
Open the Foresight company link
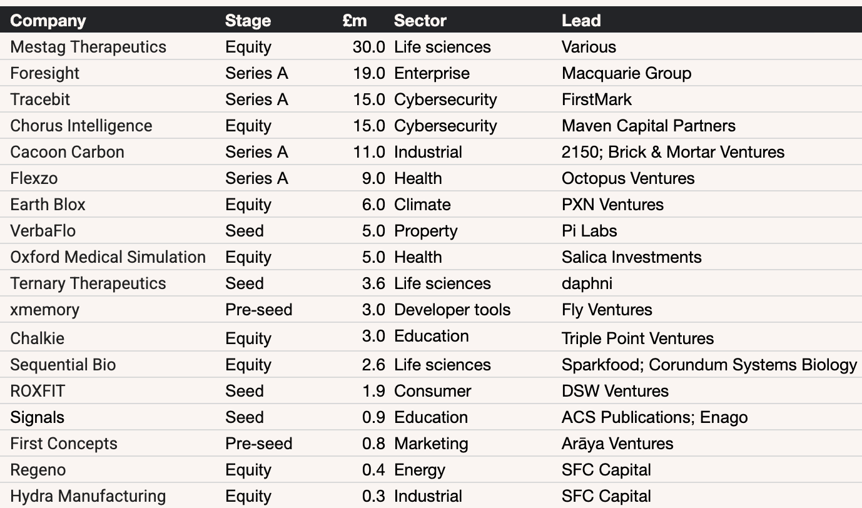[x=45, y=73]
